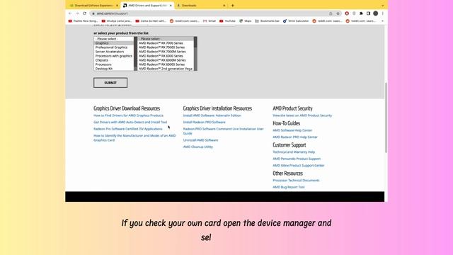The height and width of the screenshot is (255, 453).
Task: Close the Downloads tab
Action: click(224, 6)
